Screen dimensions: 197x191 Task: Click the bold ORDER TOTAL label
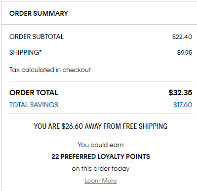coord(34,93)
